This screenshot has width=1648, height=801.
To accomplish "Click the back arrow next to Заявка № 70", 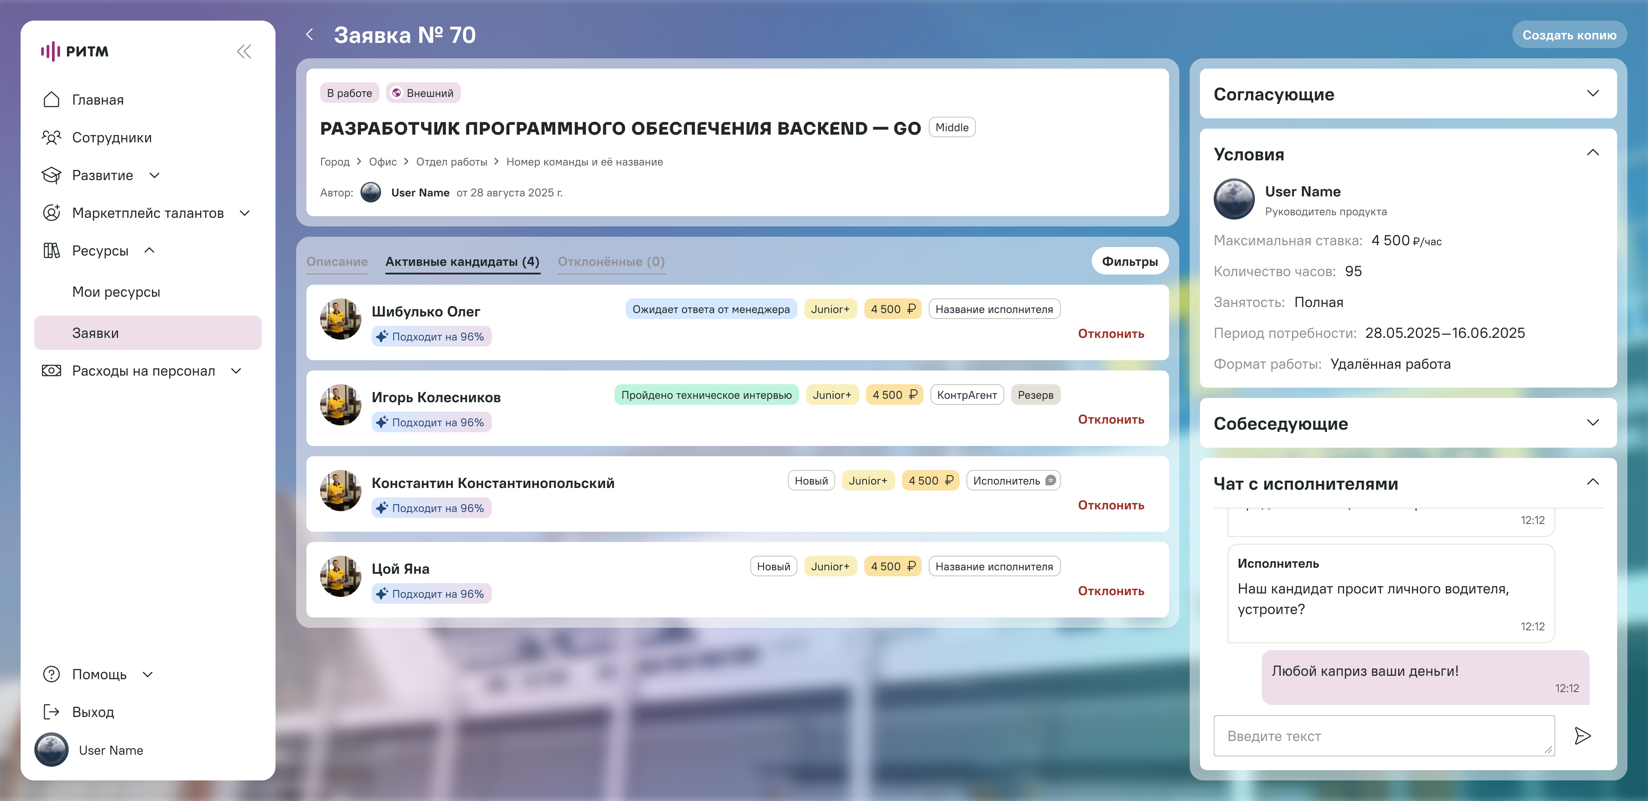I will pos(309,35).
